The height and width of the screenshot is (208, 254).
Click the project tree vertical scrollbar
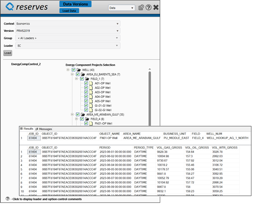(x=150, y=99)
